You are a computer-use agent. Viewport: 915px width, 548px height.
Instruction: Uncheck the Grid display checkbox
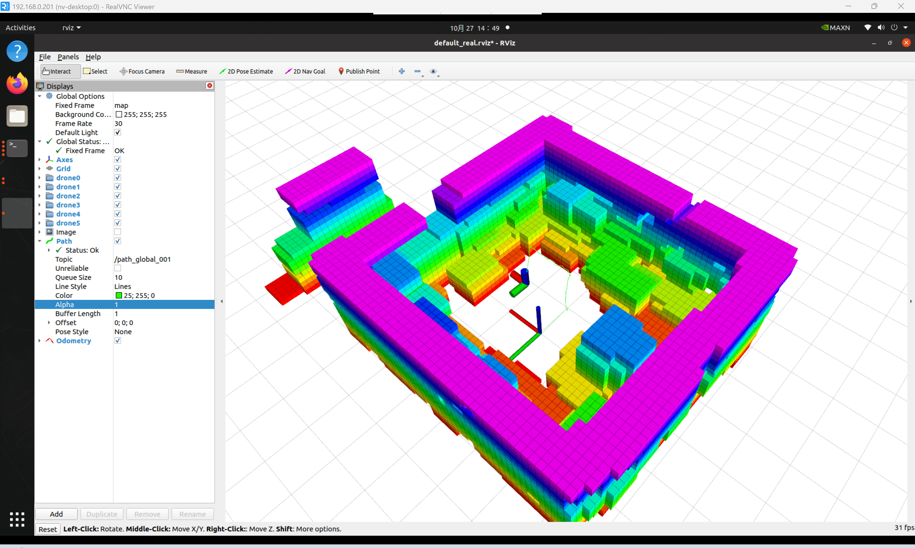pyautogui.click(x=118, y=168)
